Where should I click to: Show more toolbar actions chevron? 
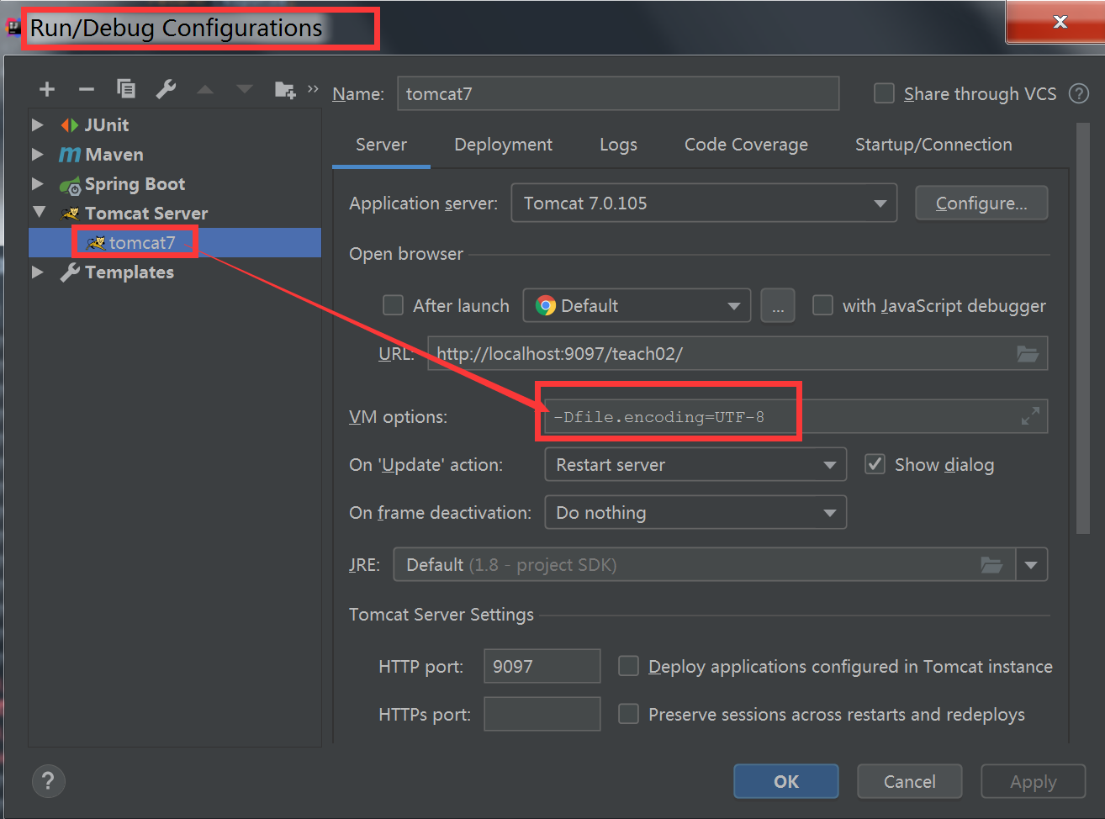(x=313, y=88)
